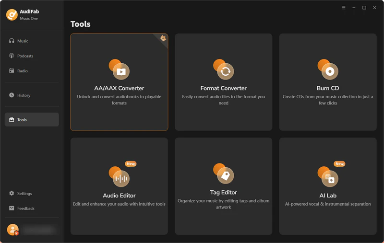
Task: Open the hamburger menu in title bar
Action: tap(344, 8)
